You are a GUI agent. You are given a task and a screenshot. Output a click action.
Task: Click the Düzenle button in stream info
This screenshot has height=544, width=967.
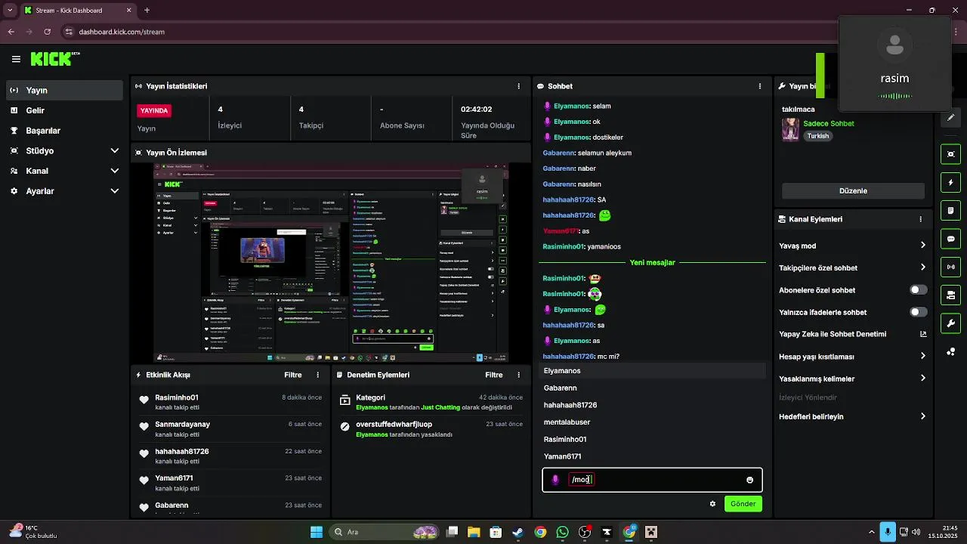[x=853, y=191]
